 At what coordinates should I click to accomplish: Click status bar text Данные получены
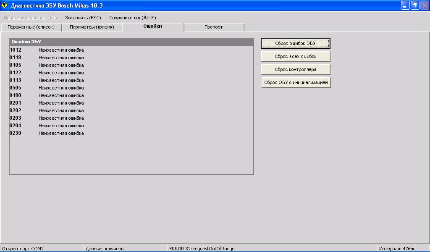point(105,249)
